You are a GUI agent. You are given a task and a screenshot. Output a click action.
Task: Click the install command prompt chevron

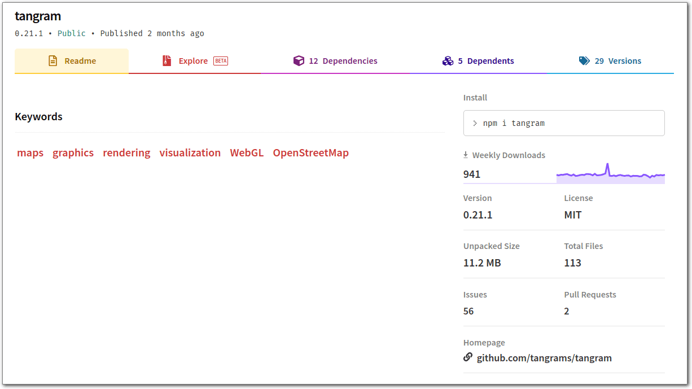[475, 123]
